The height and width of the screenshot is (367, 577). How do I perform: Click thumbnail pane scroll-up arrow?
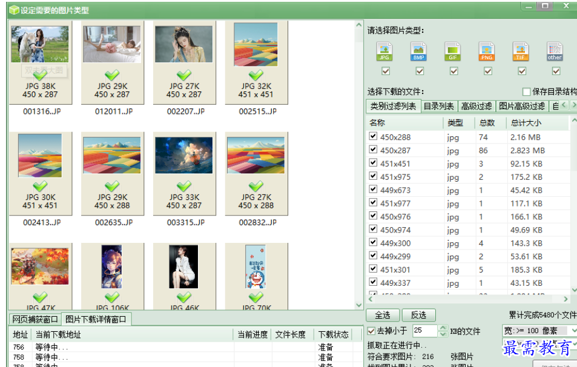pos(359,25)
